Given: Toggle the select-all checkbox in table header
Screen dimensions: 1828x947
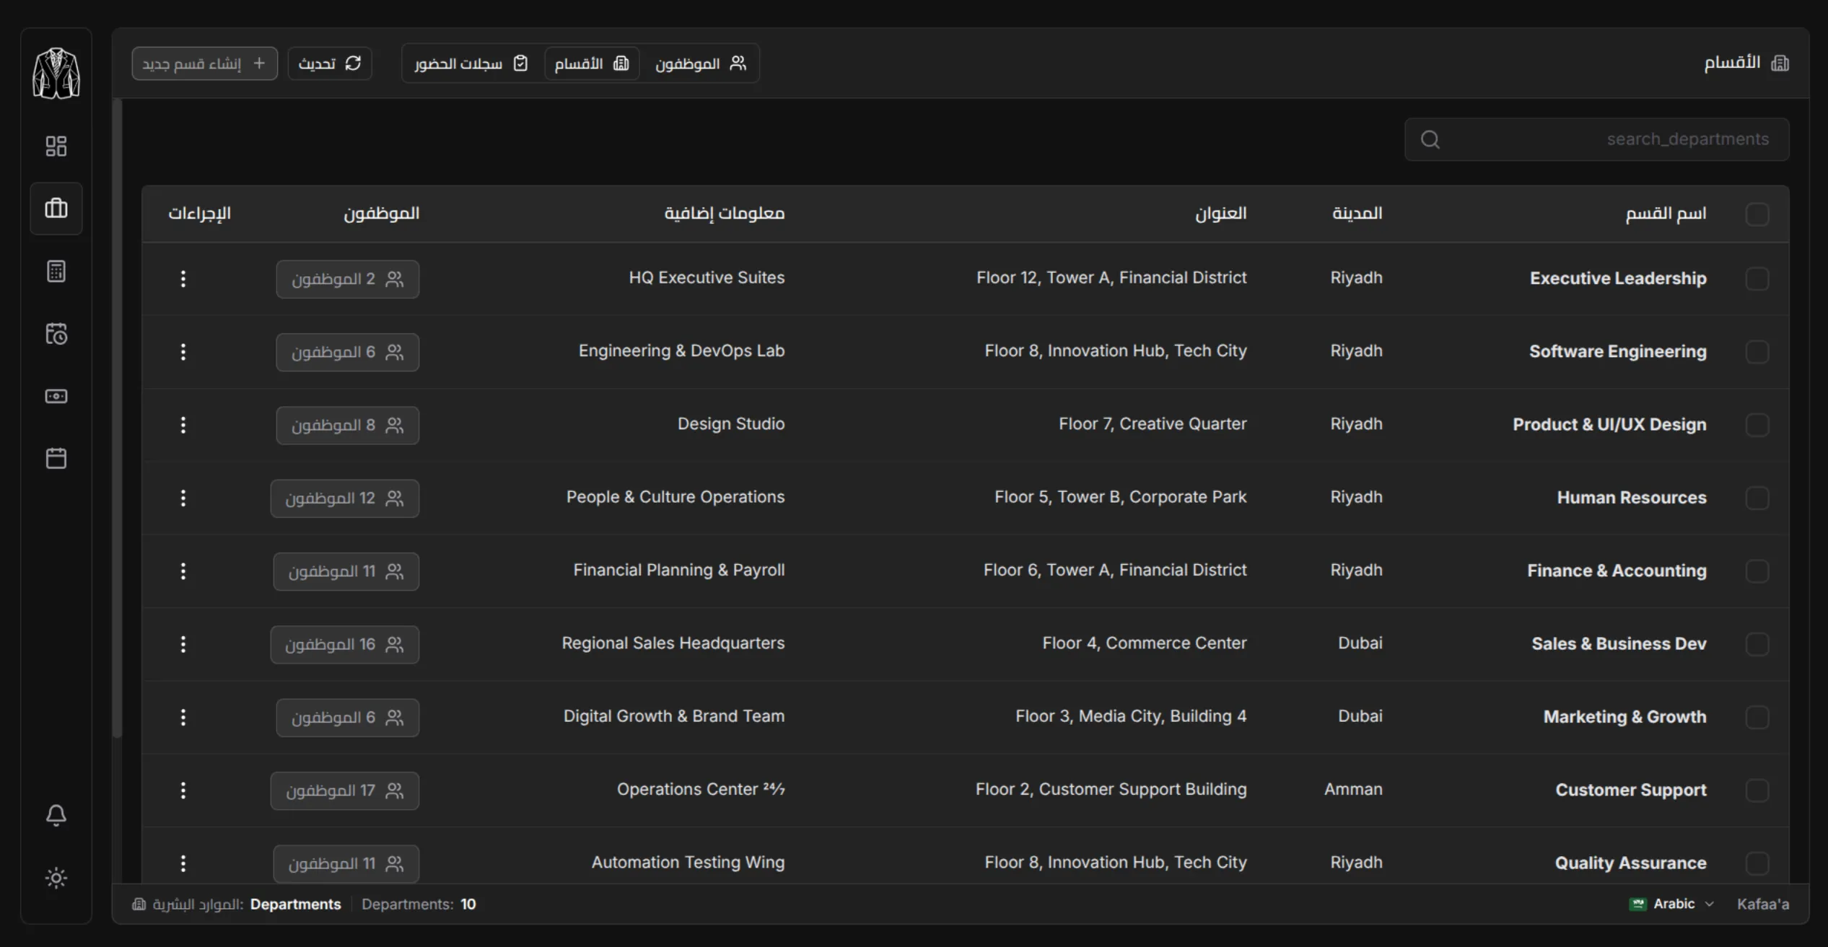Looking at the screenshot, I should pos(1757,214).
